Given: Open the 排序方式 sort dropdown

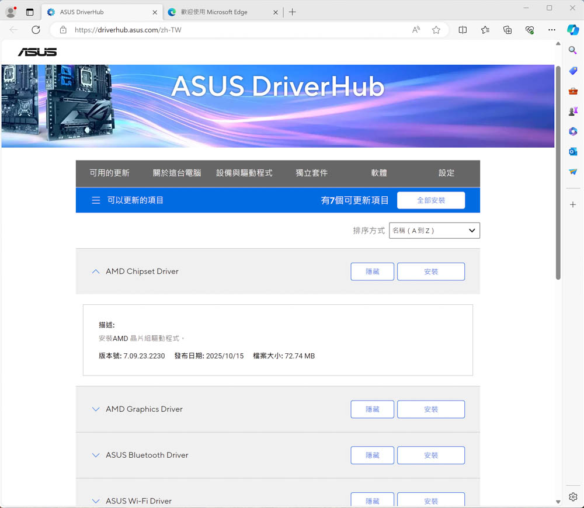Looking at the screenshot, I should point(434,231).
